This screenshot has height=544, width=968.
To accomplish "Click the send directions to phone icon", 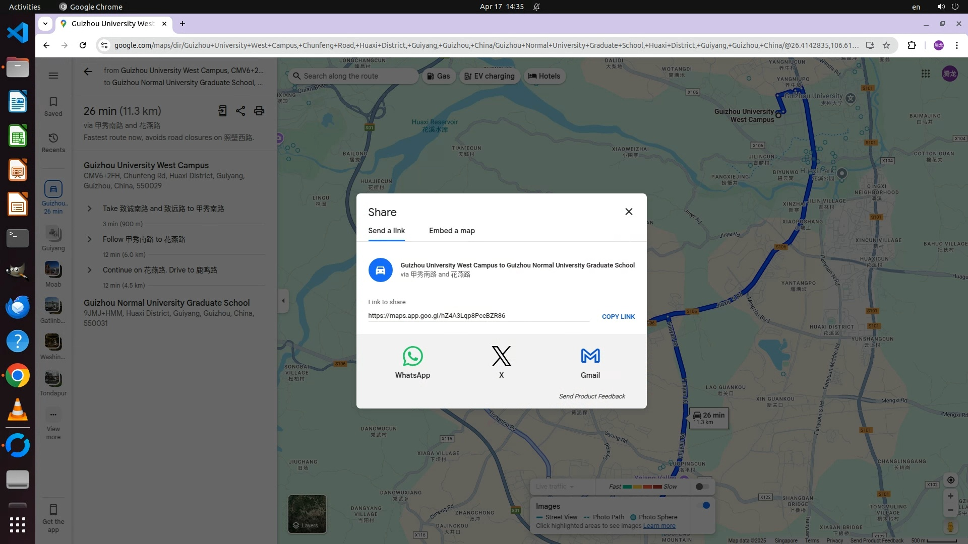I will click(x=222, y=111).
